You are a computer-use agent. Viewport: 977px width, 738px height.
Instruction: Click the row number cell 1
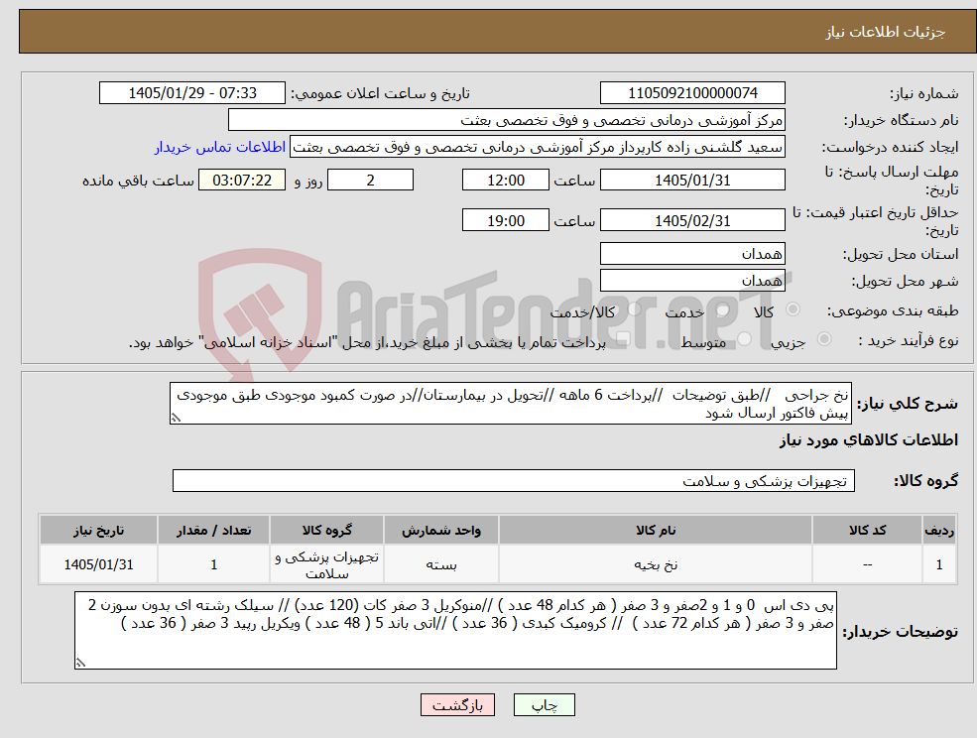coord(939,564)
